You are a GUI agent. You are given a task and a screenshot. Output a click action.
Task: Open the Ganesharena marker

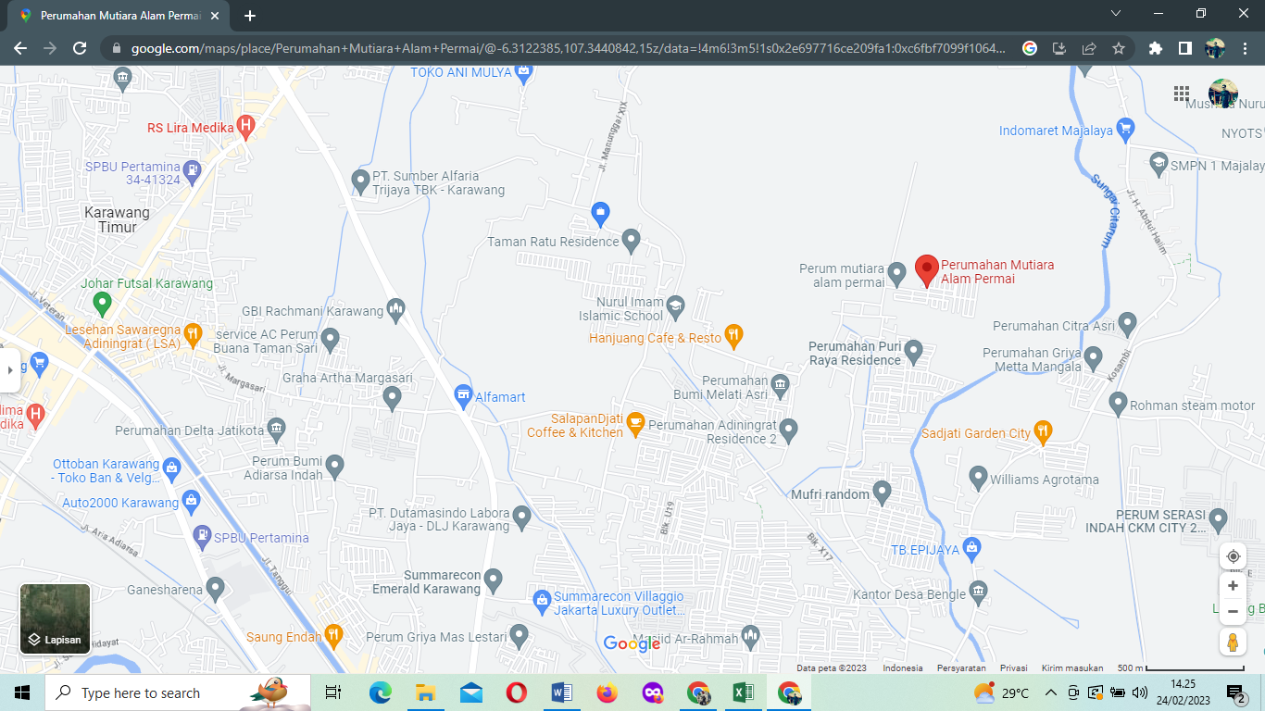216,587
